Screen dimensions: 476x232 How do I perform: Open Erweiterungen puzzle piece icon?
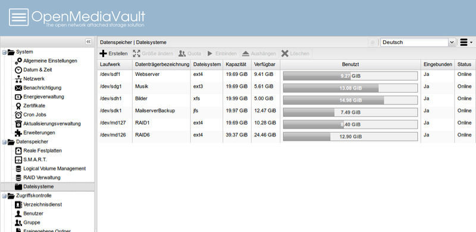(x=18, y=133)
